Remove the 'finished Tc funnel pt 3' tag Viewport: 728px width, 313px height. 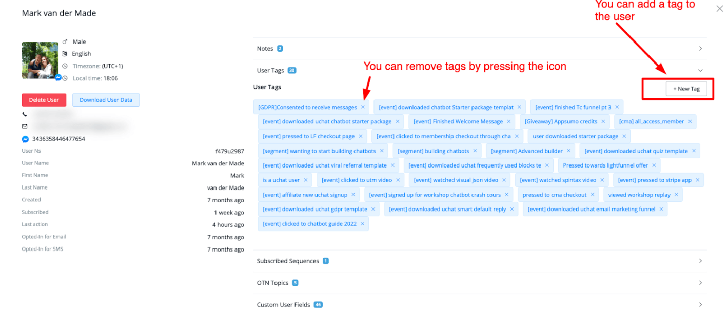[617, 107]
